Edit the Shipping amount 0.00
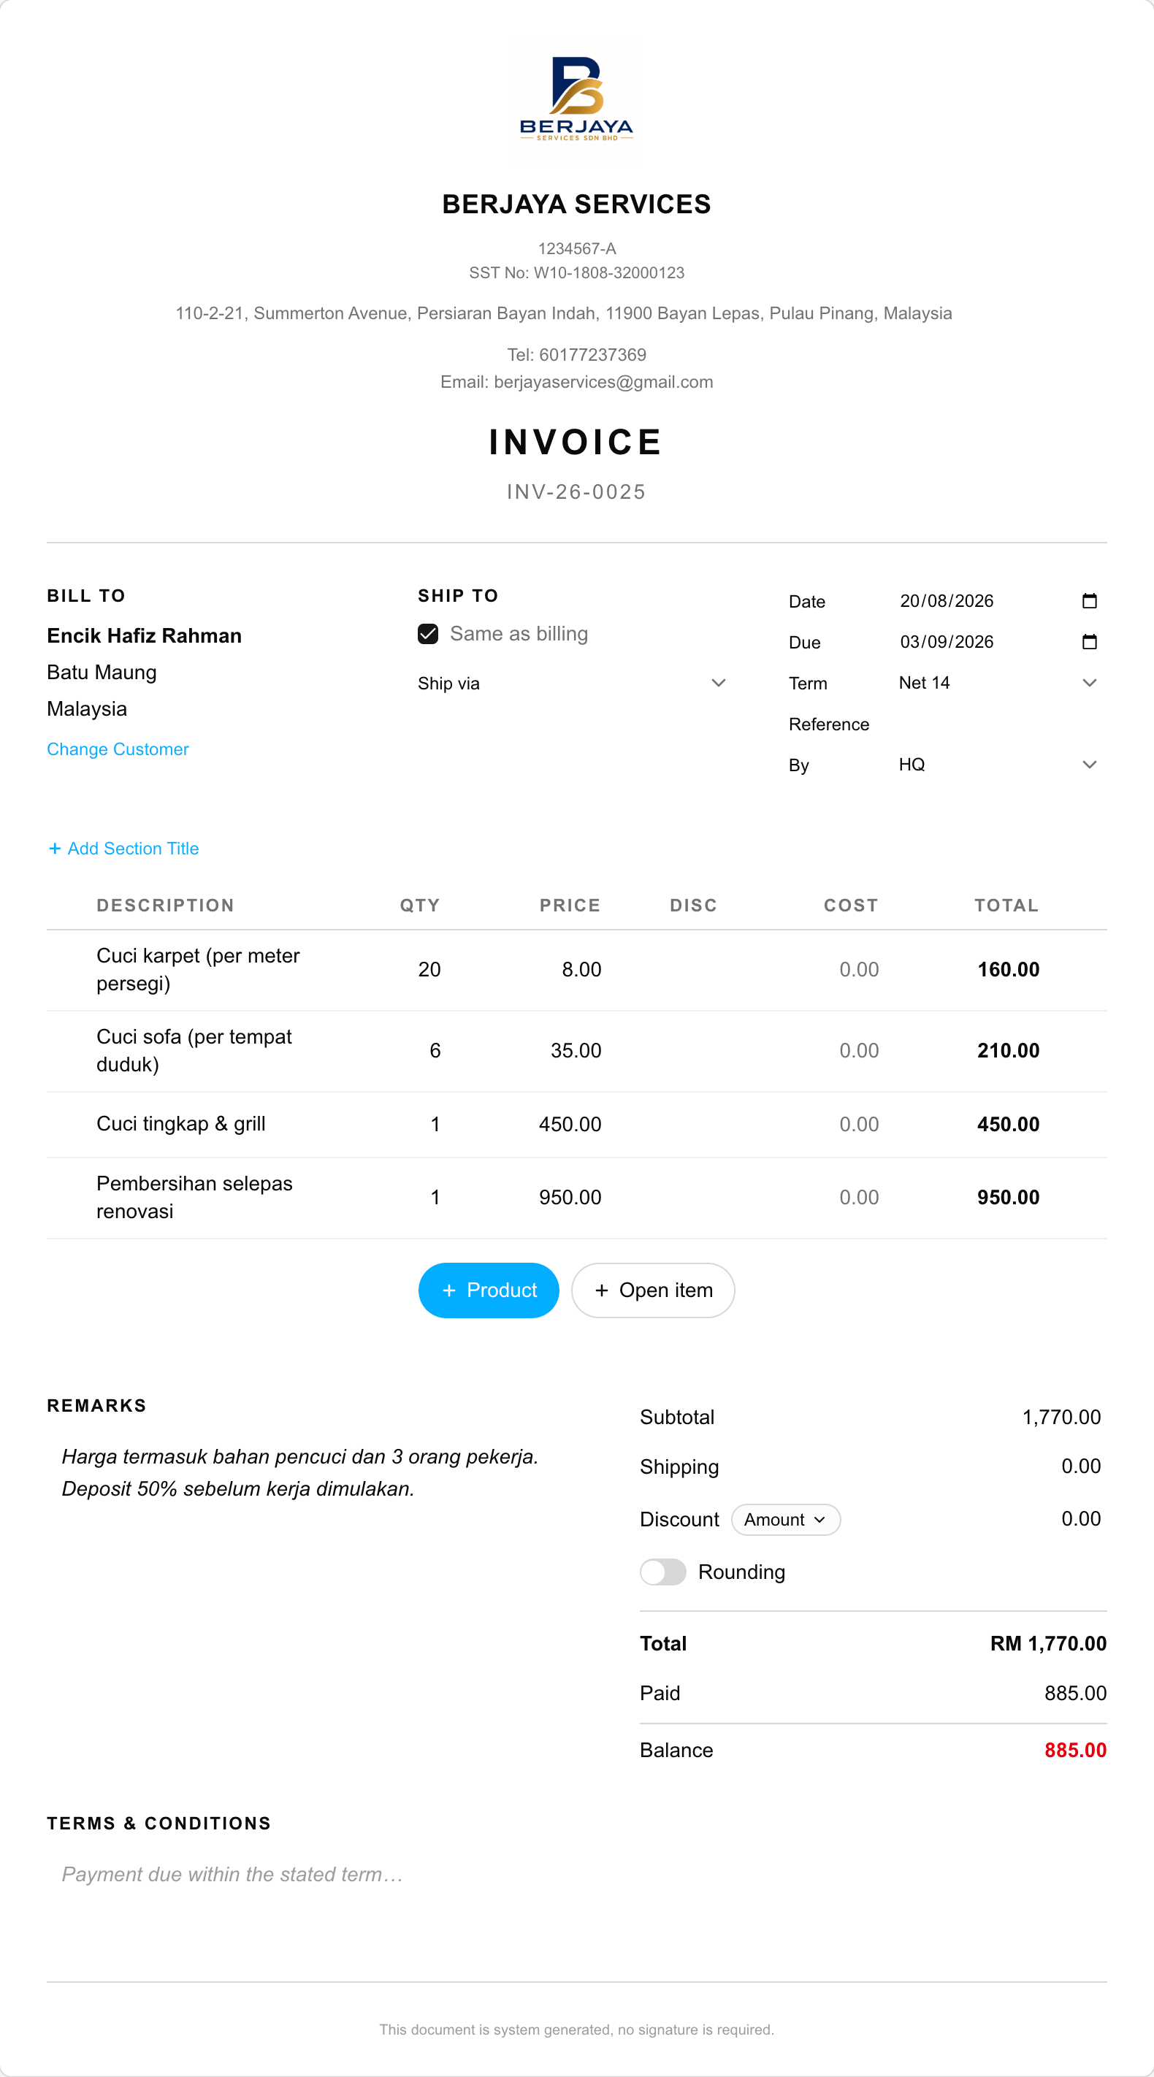This screenshot has width=1154, height=2077. (x=1081, y=1466)
